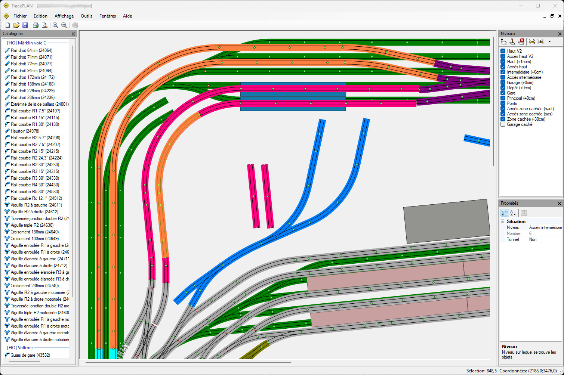The height and width of the screenshot is (375, 564).
Task: Save the plan with the floppy disk icon
Action: pyautogui.click(x=25, y=25)
